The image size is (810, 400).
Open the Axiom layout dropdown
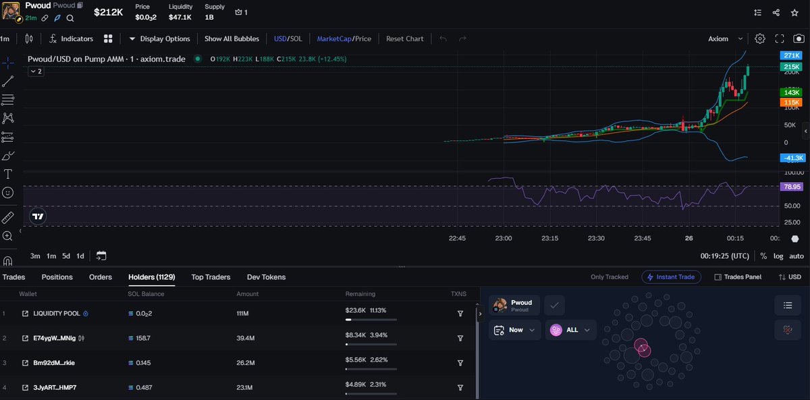coord(726,38)
